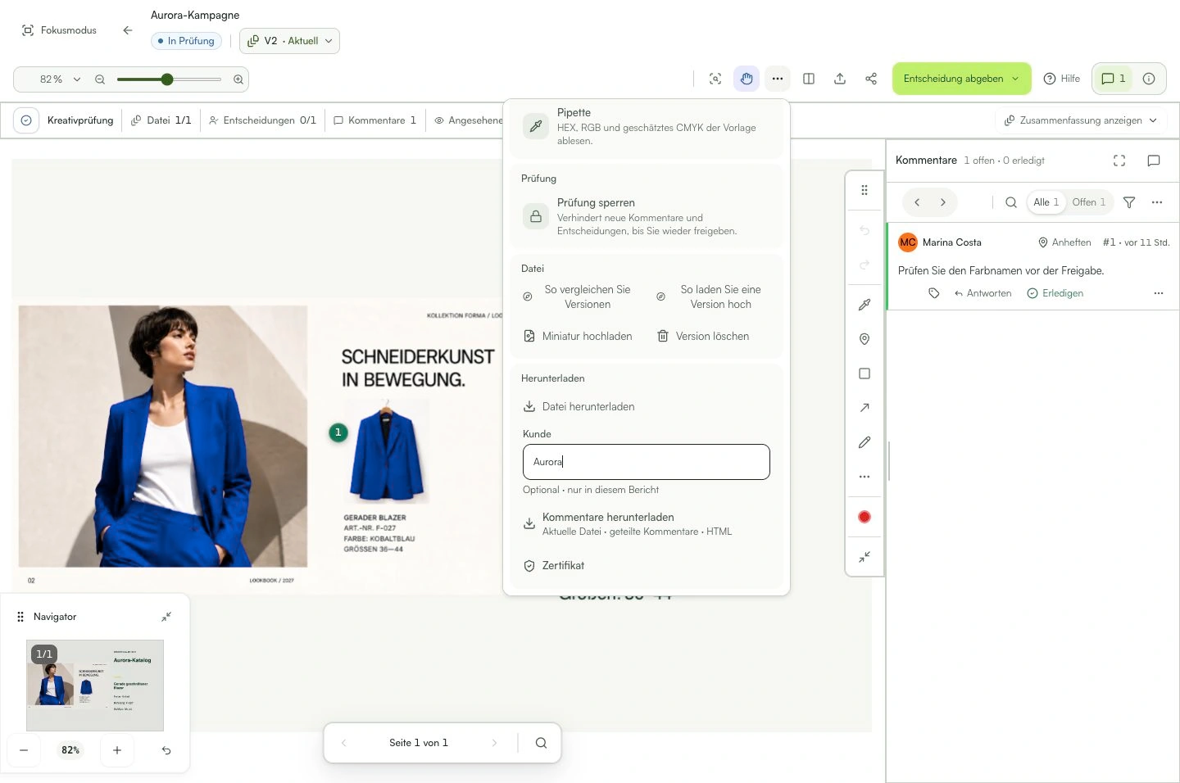Choose Pipette from the menu
This screenshot has height=783, width=1180.
(646, 126)
